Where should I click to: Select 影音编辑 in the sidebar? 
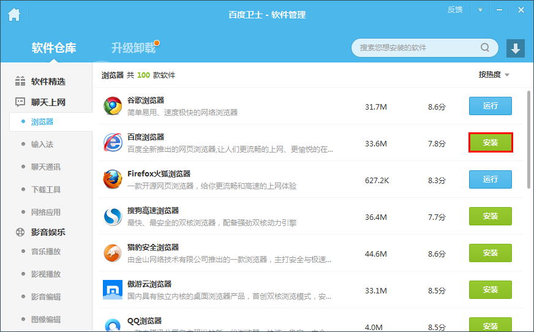point(46,297)
